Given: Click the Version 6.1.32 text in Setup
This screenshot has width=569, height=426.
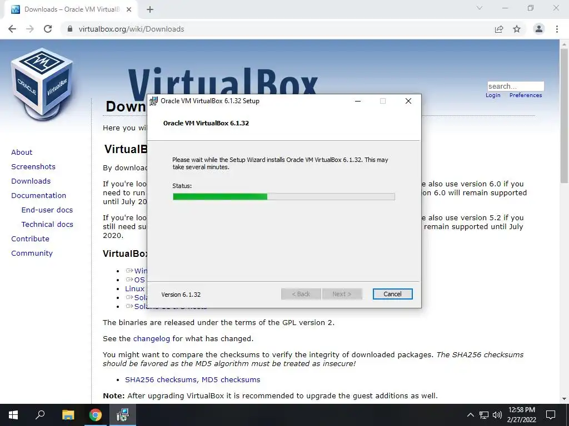Looking at the screenshot, I should pyautogui.click(x=181, y=295).
